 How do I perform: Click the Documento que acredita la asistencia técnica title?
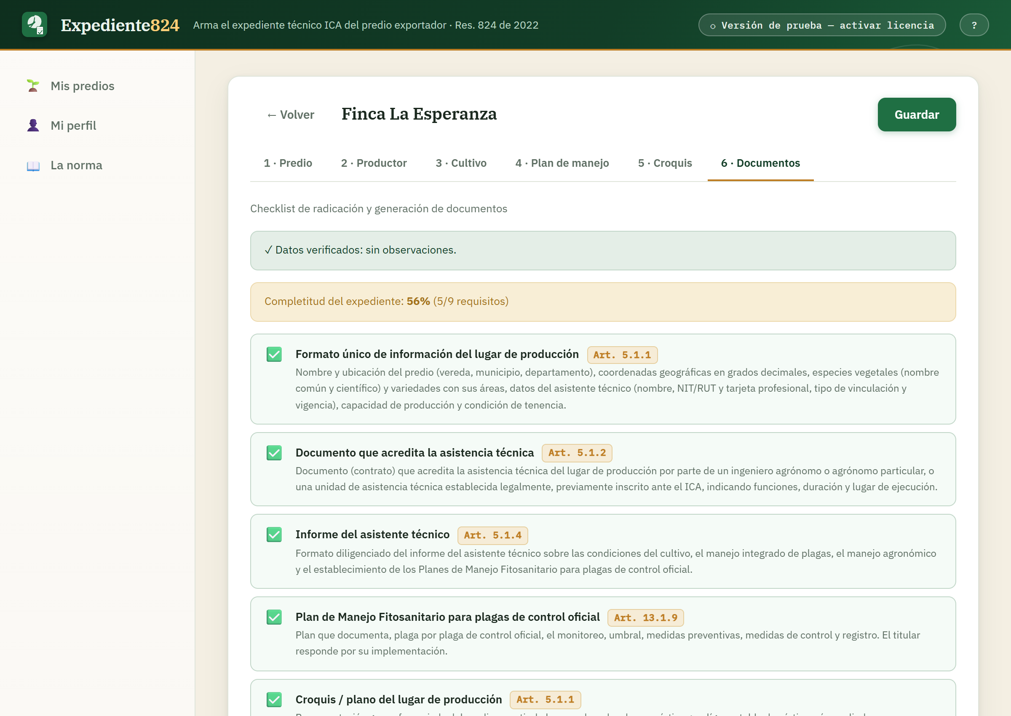point(415,452)
